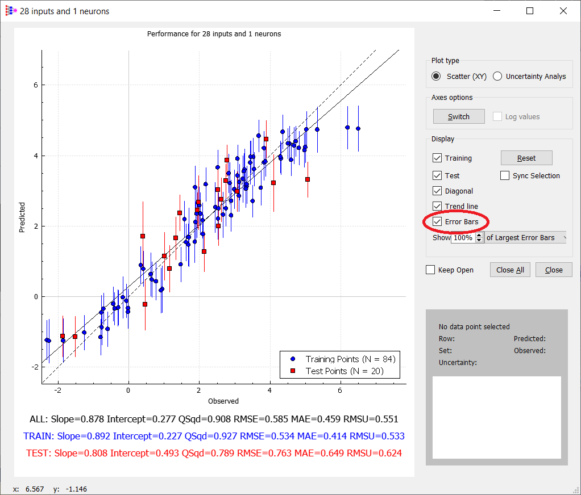The height and width of the screenshot is (495, 581).
Task: Toggle the Training points checkbox
Action: point(437,158)
